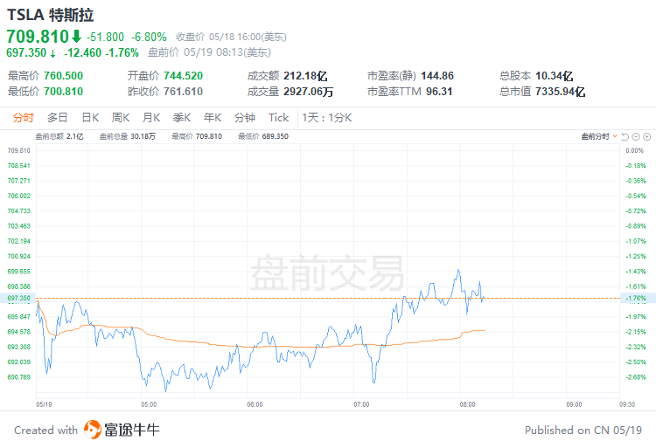Click the 总市值 7335.94亿 value
The width and height of the screenshot is (656, 448).
point(560,92)
